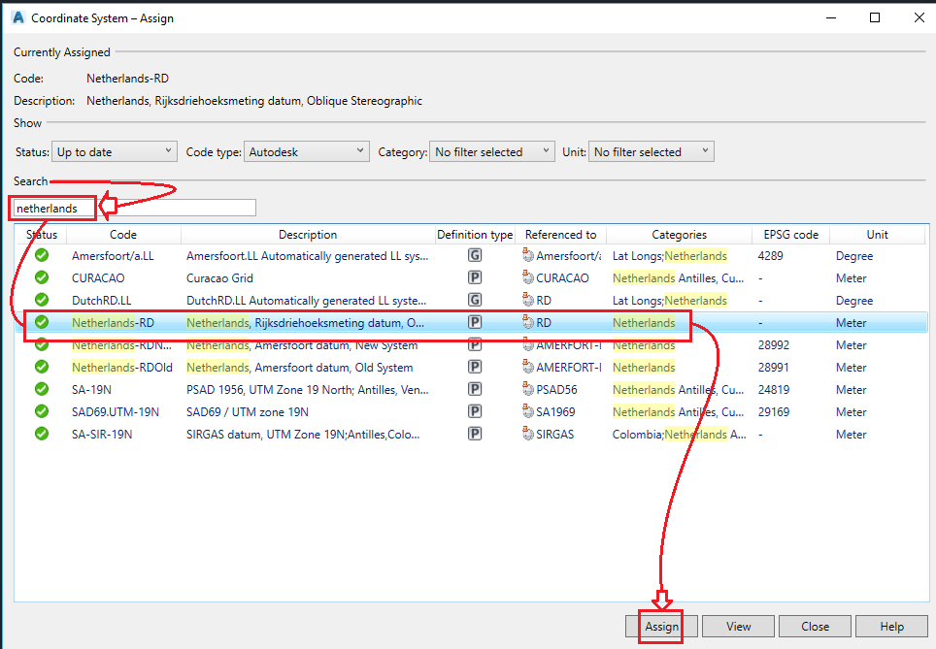936x649 pixels.
Task: Open the Unit filter dropdown
Action: coord(651,151)
